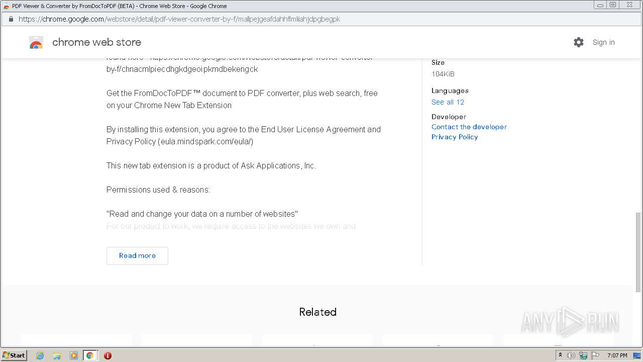The height and width of the screenshot is (362, 643).
Task: Click the volume speaker tray icon
Action: click(571, 355)
